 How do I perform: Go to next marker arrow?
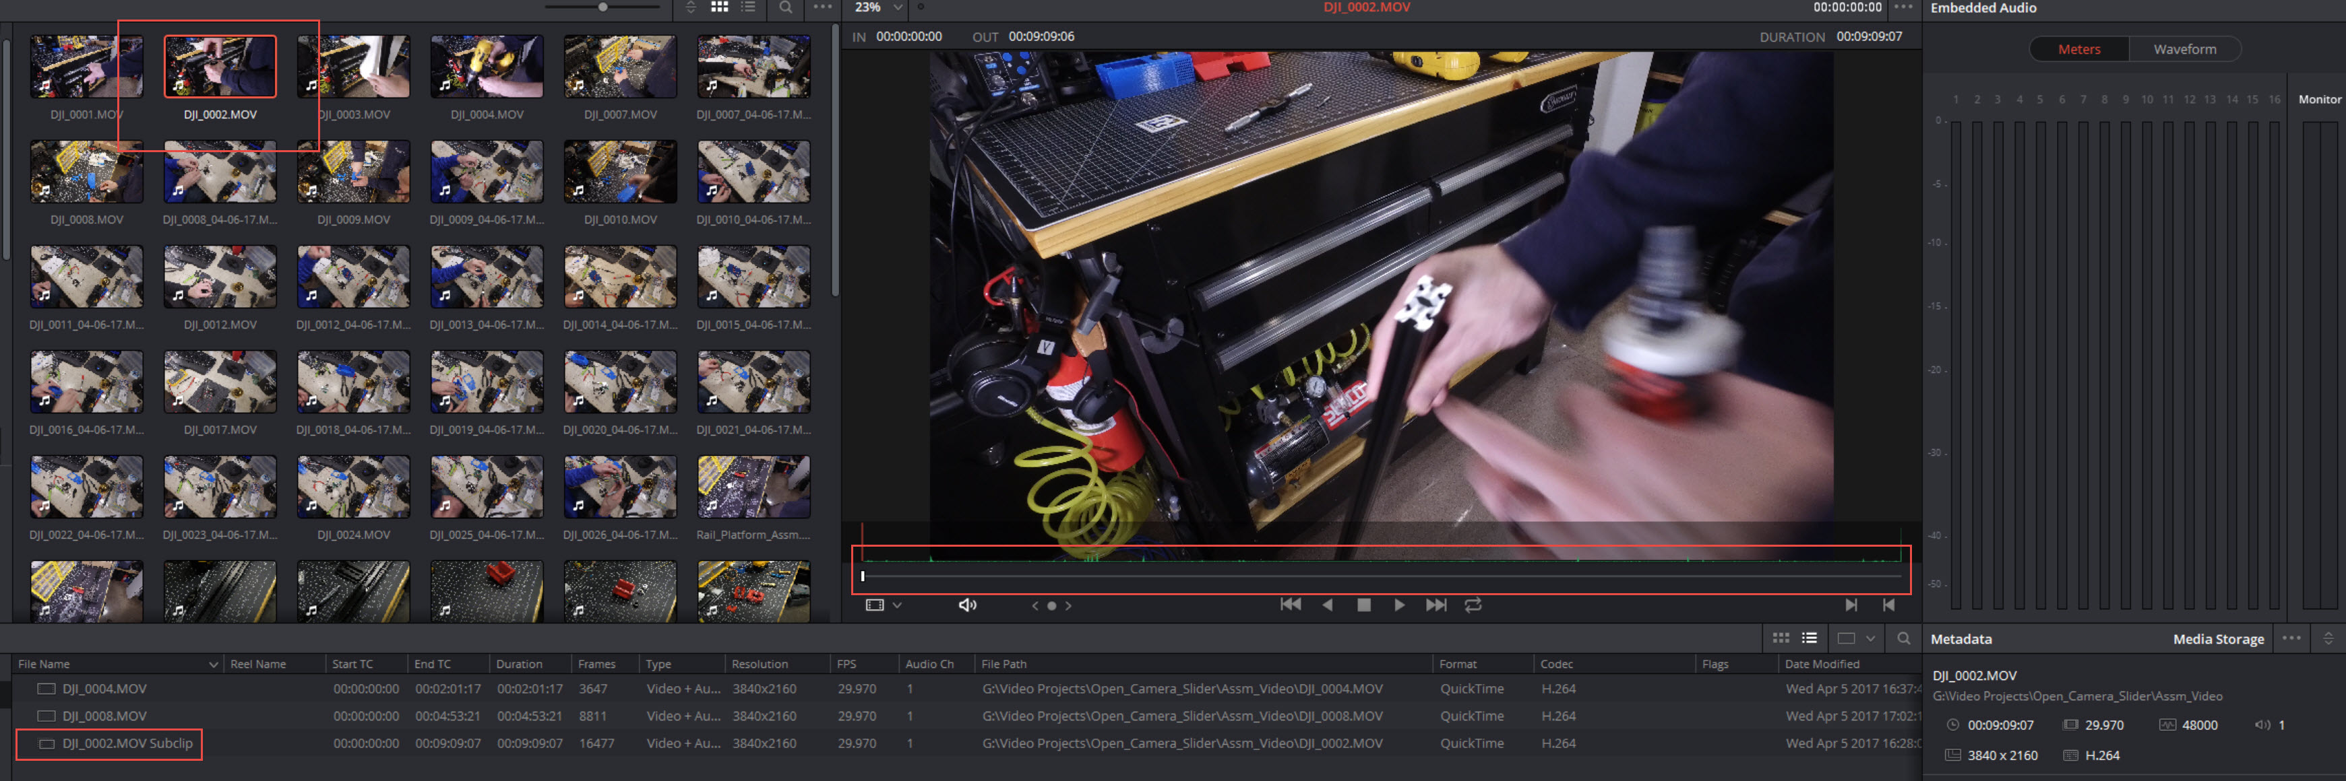pyautogui.click(x=1068, y=606)
